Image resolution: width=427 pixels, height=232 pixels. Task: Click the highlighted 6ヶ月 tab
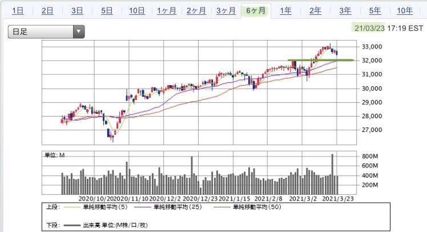tap(256, 11)
